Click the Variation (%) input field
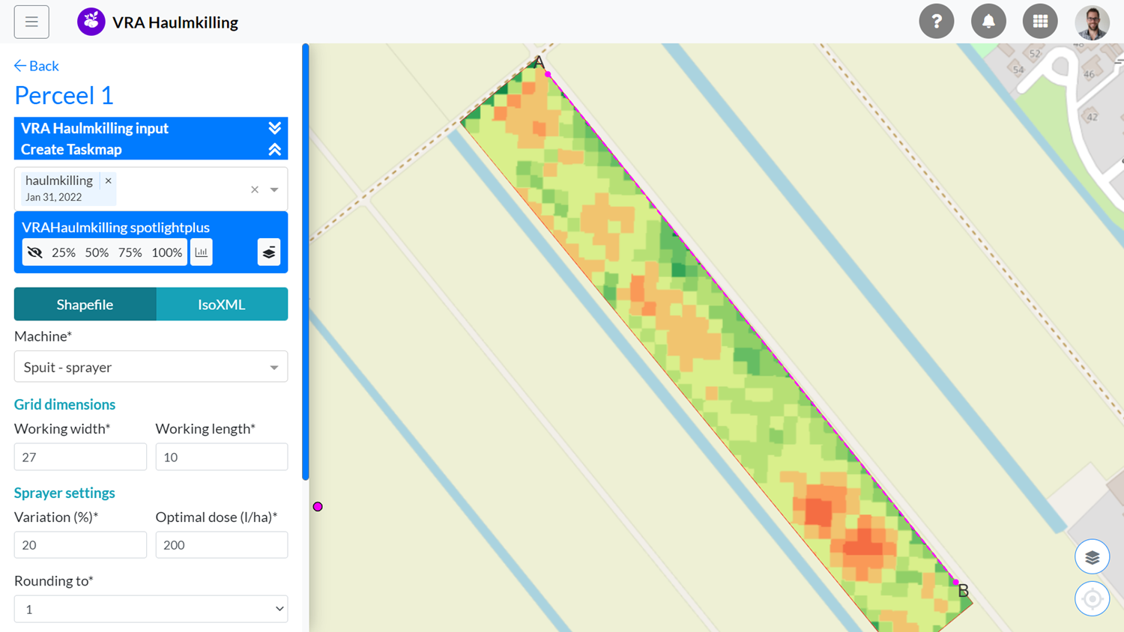This screenshot has height=632, width=1124. pyautogui.click(x=80, y=545)
